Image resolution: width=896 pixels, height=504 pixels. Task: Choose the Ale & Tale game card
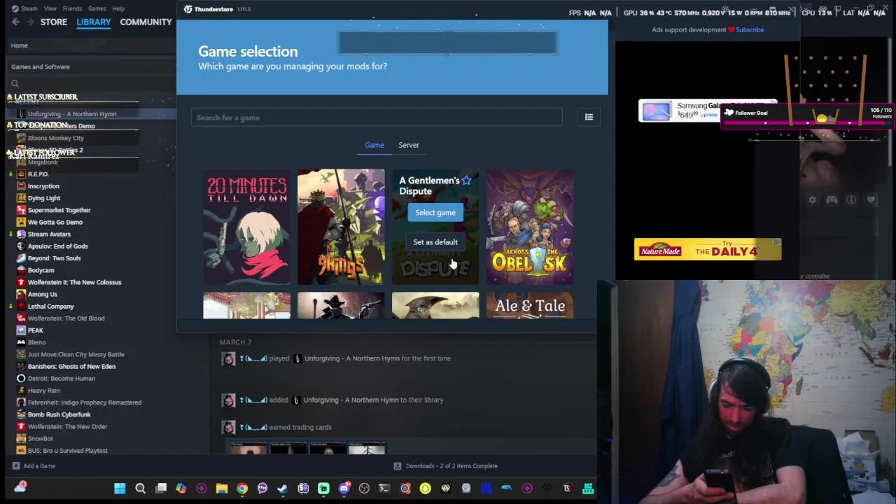click(x=530, y=305)
